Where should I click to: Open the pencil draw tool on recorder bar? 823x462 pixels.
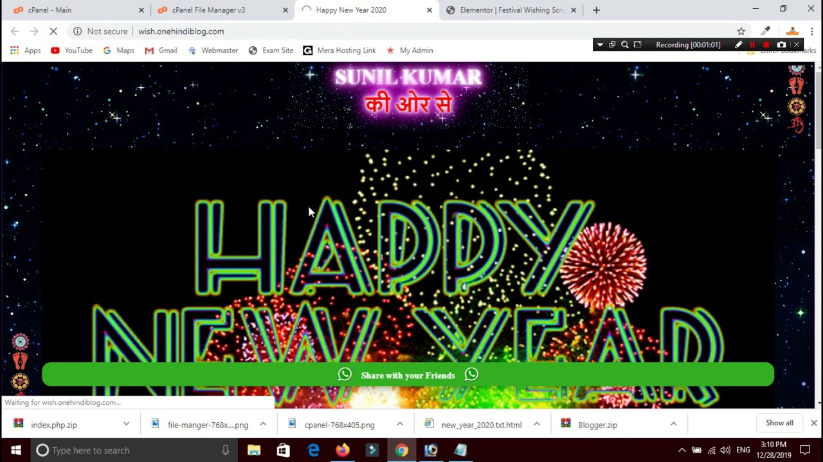click(738, 45)
